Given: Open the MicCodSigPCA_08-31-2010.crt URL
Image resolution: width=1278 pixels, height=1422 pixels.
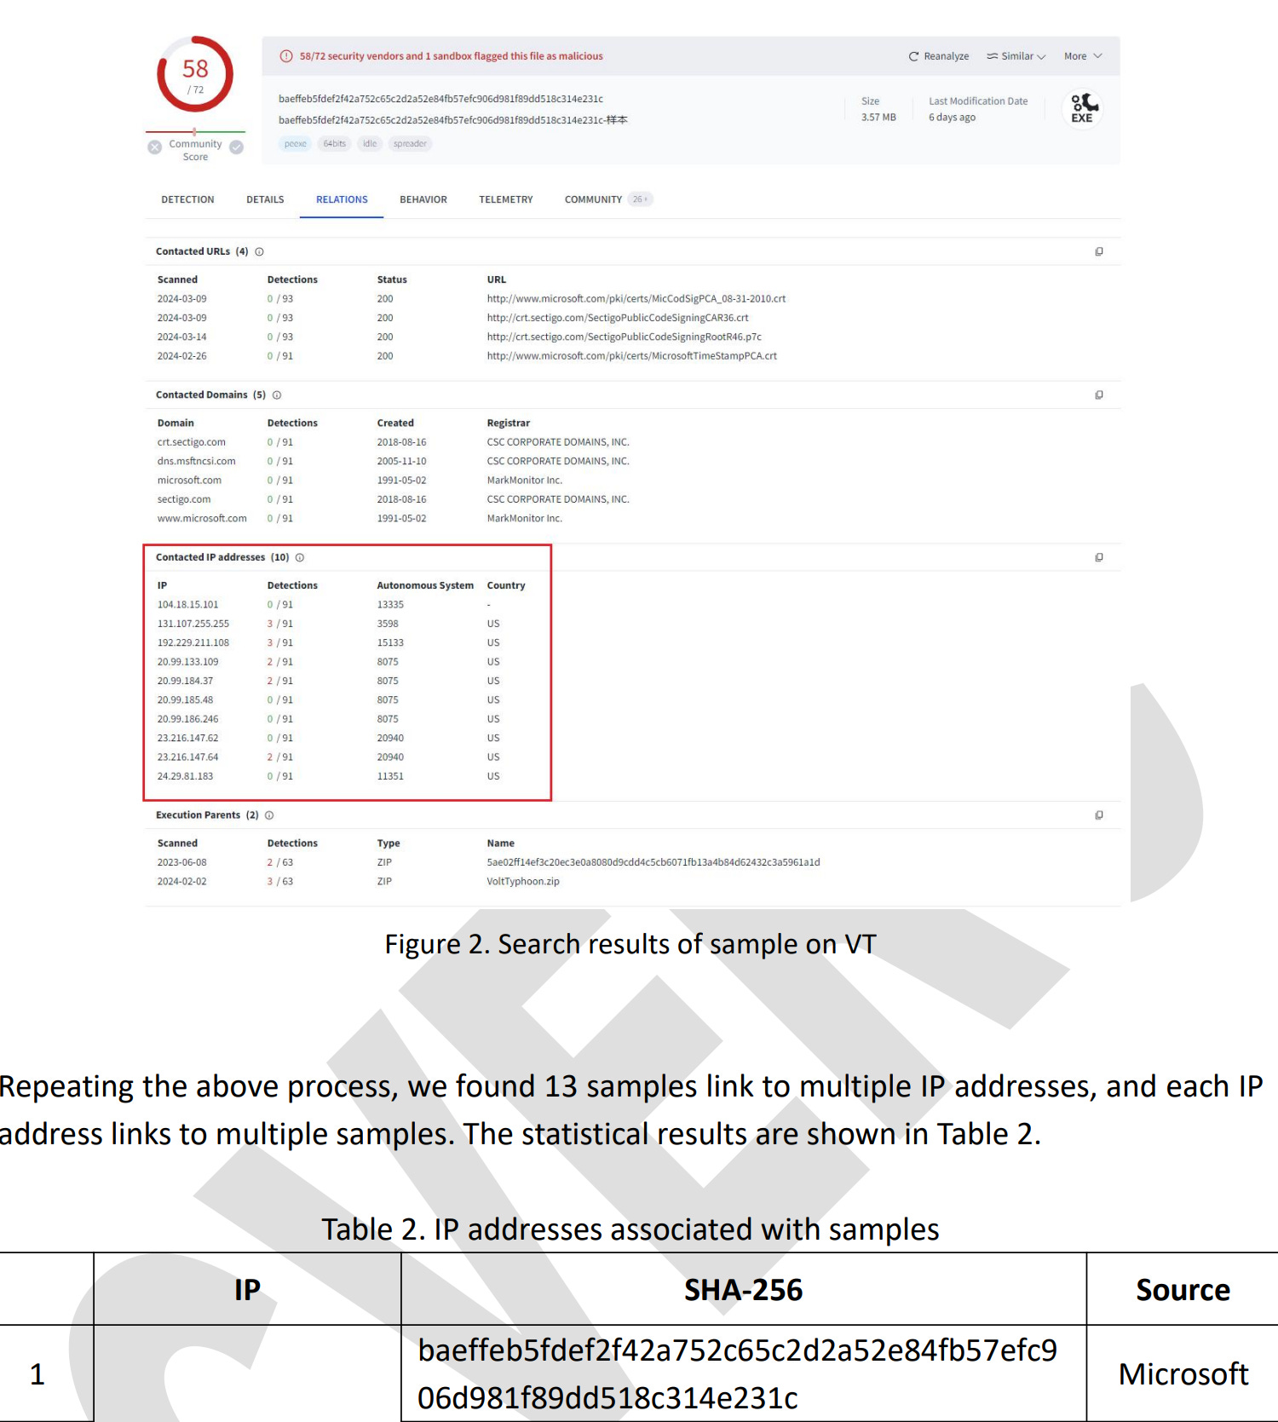Looking at the screenshot, I should coord(636,299).
